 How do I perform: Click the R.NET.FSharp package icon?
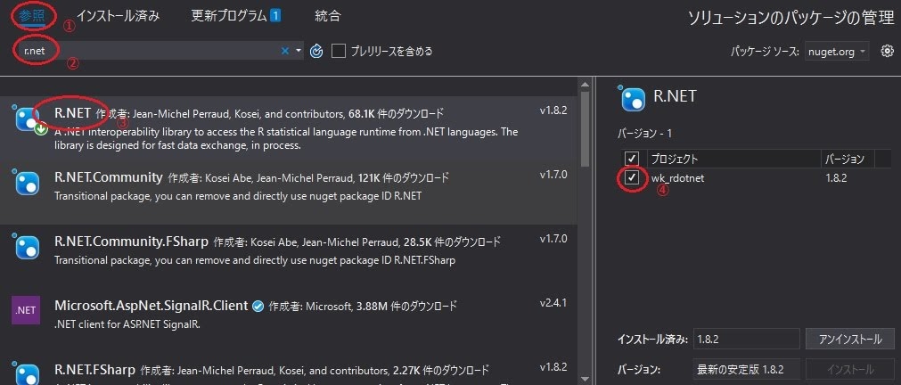27,373
